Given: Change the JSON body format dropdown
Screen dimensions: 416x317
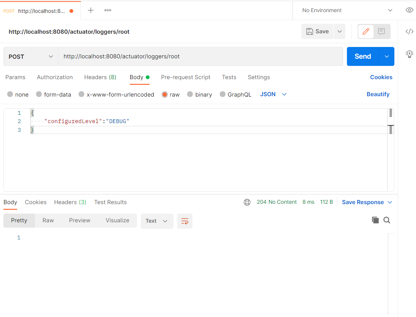Looking at the screenshot, I should click(x=273, y=94).
